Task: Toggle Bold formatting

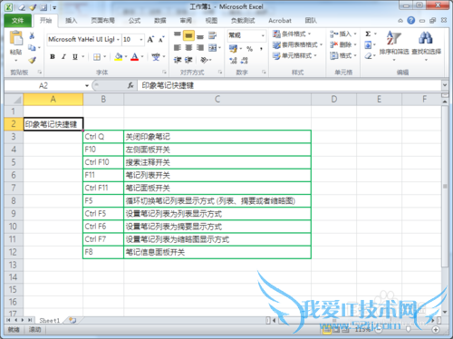Action: point(53,57)
